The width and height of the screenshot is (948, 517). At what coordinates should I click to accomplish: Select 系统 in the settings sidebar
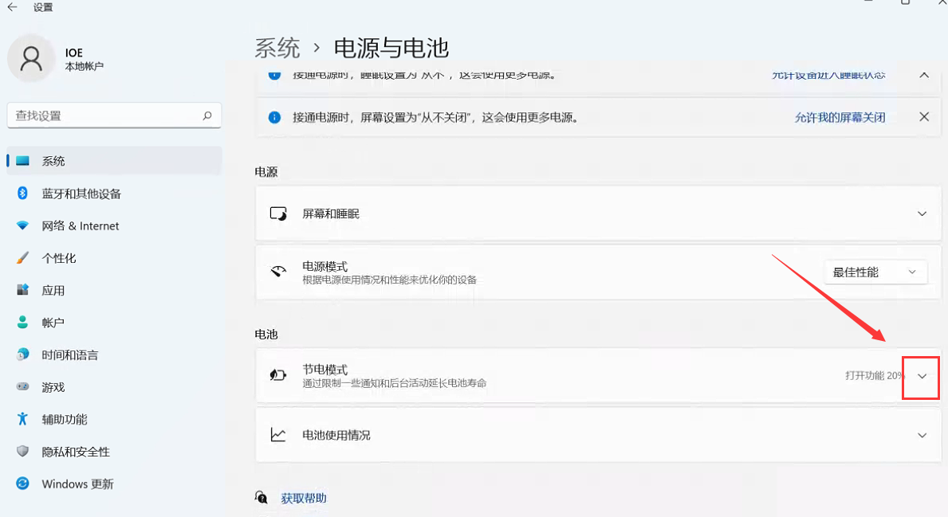click(x=56, y=160)
